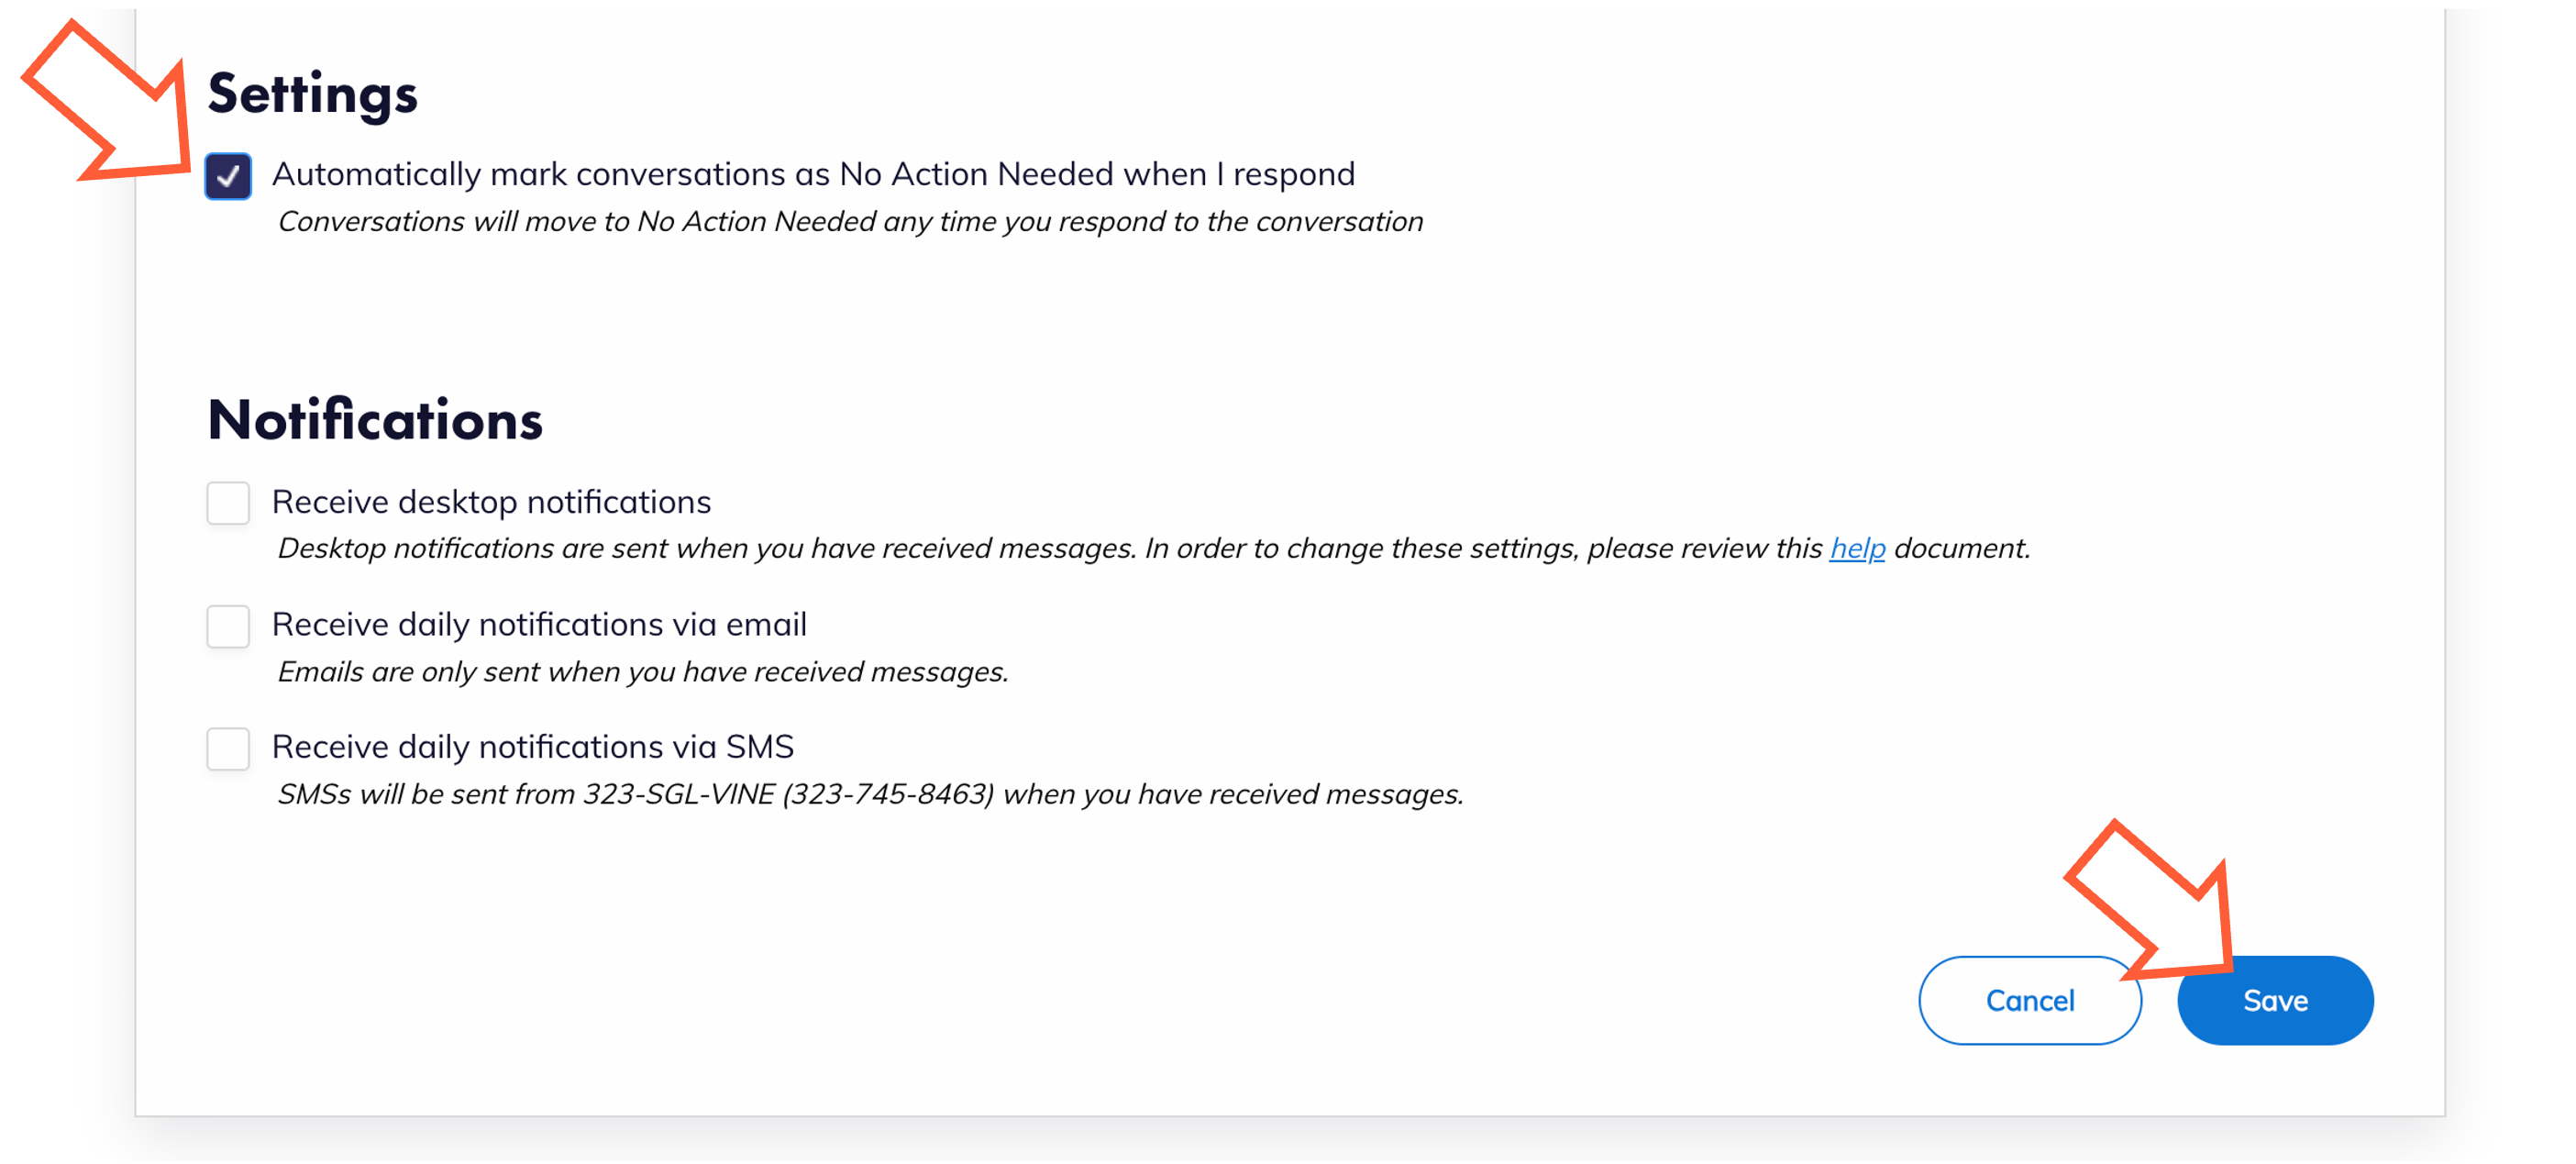Toggle desktop notifications off again
Screen dimensions: 2576x1164
tap(228, 503)
